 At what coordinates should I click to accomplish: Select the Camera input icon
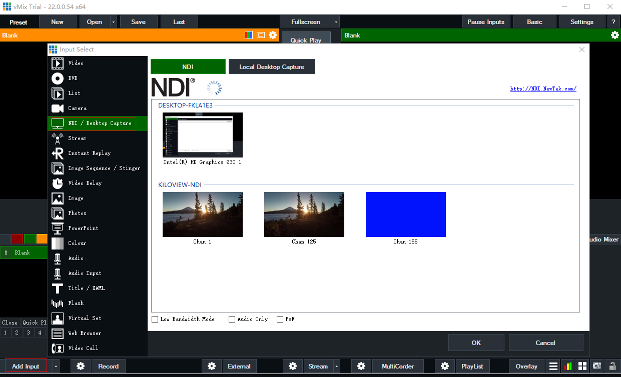coord(58,108)
